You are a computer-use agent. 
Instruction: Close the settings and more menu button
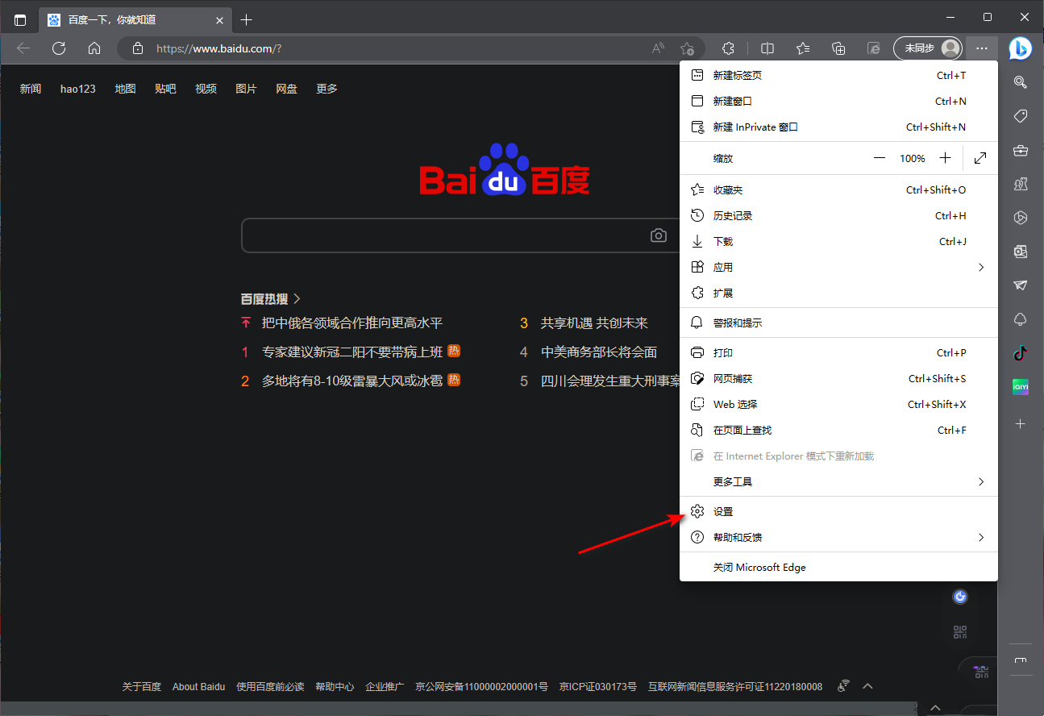pos(981,48)
